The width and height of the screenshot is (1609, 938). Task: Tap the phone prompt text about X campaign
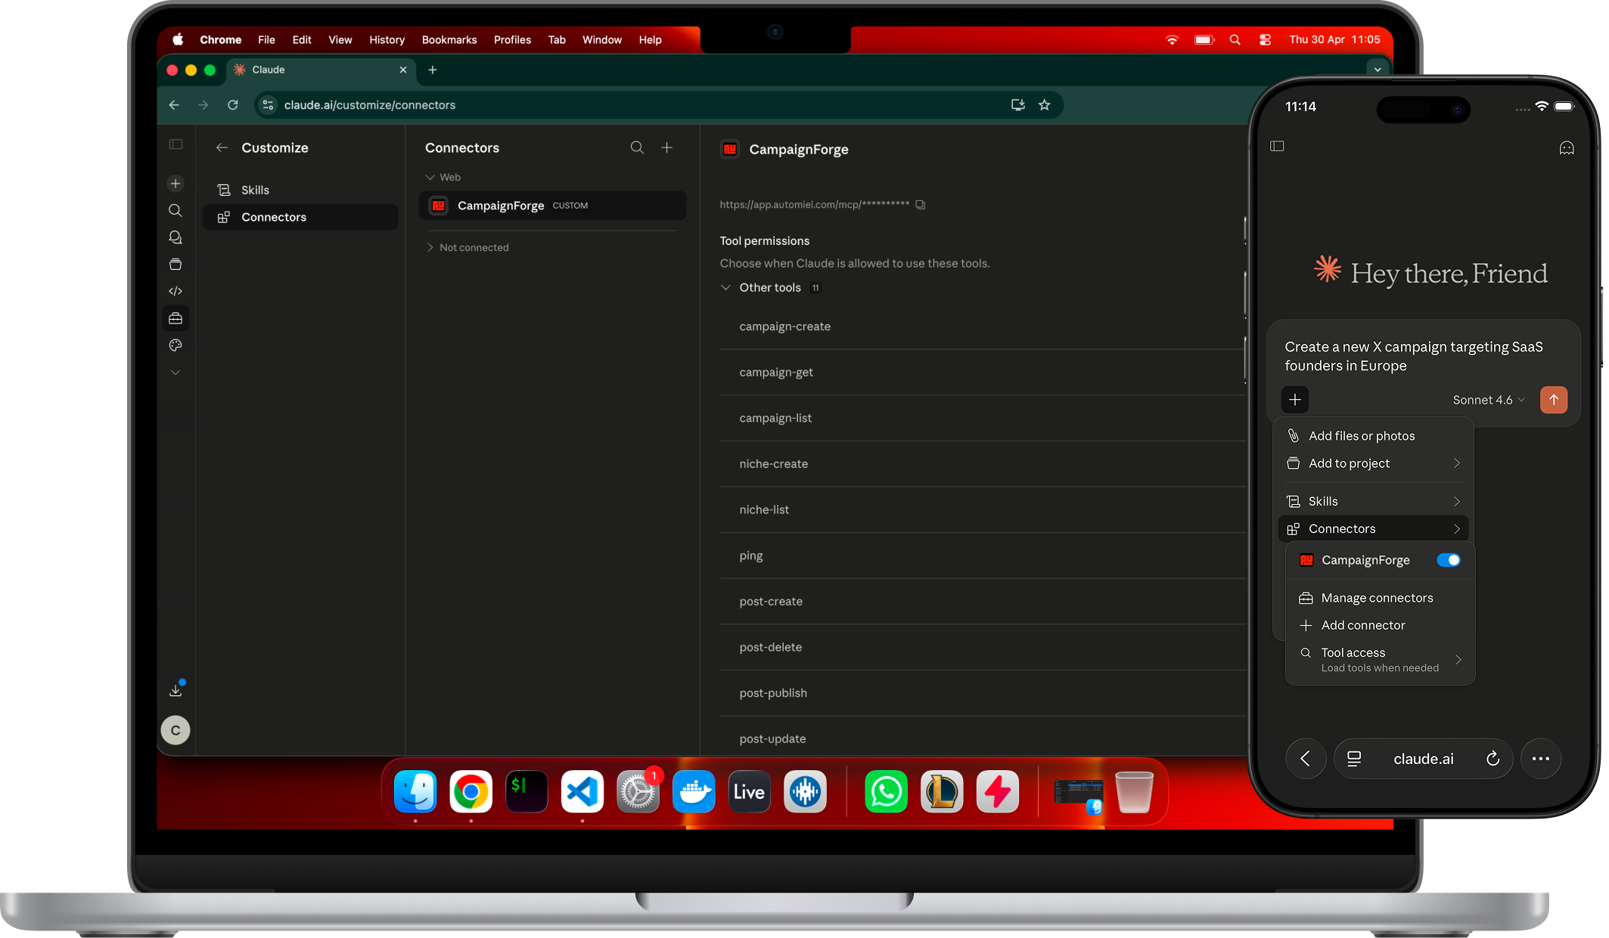coord(1414,356)
